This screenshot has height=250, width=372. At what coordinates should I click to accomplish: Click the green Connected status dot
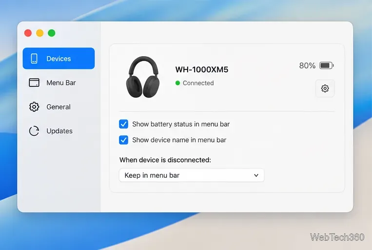coord(177,83)
